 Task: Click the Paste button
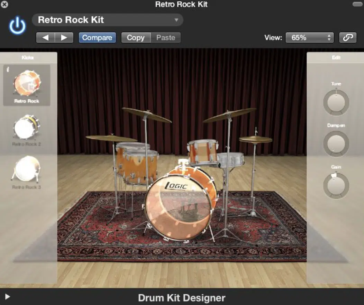(x=165, y=38)
